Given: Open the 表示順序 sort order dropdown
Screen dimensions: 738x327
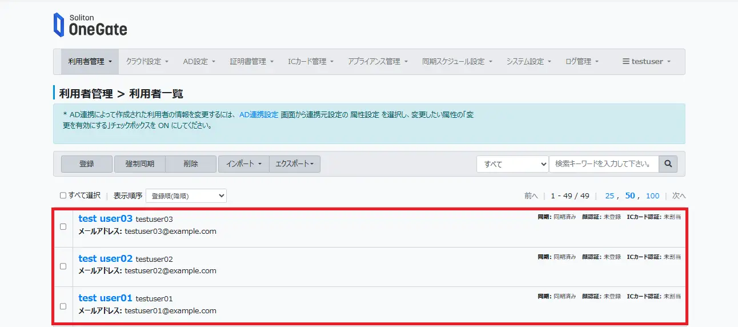Looking at the screenshot, I should (186, 196).
